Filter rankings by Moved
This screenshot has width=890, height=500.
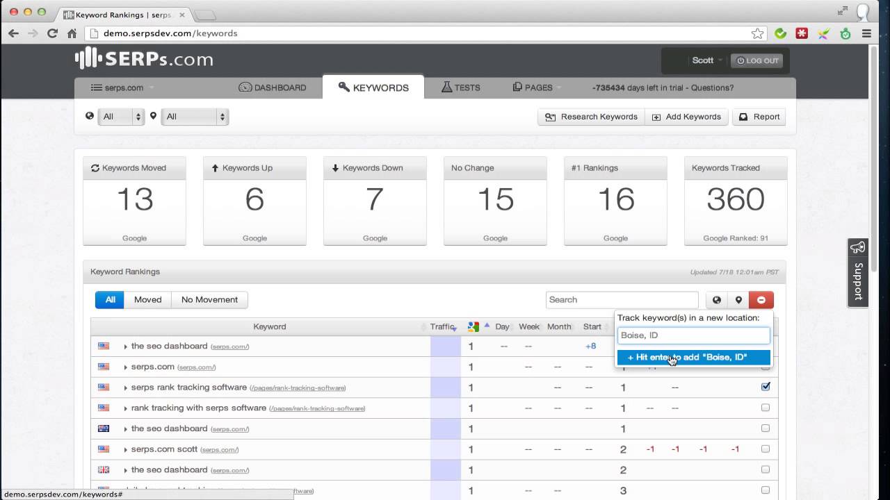(147, 300)
